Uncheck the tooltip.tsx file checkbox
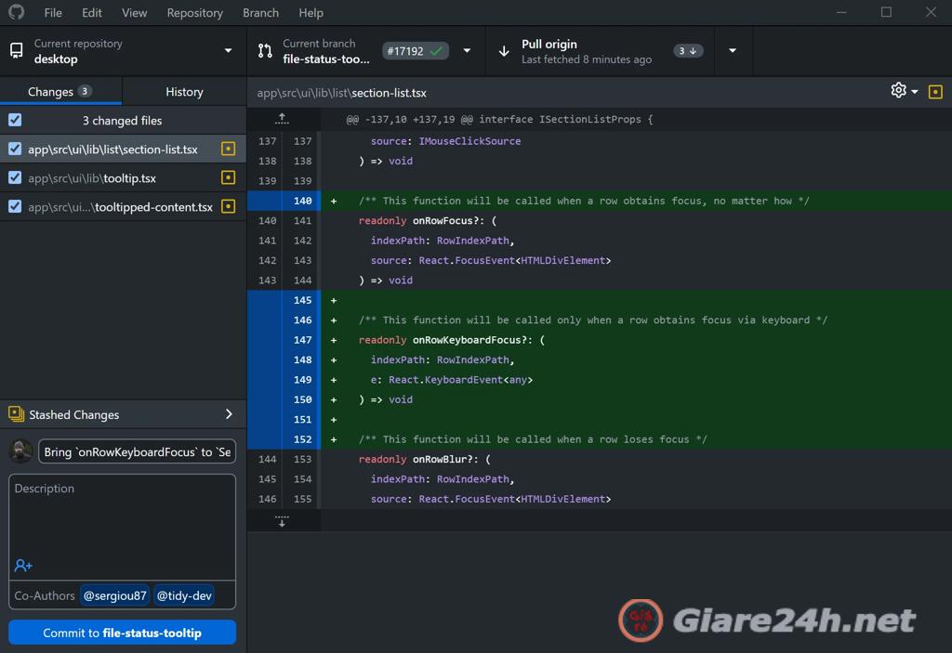The height and width of the screenshot is (653, 952). [x=13, y=177]
